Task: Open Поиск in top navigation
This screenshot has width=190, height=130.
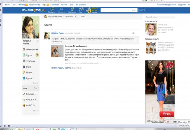Action: 71,5
